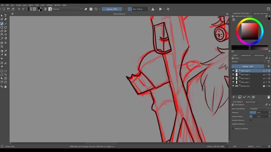The height and width of the screenshot is (152, 271).
Task: Open the File menu
Action: pos(3,5)
